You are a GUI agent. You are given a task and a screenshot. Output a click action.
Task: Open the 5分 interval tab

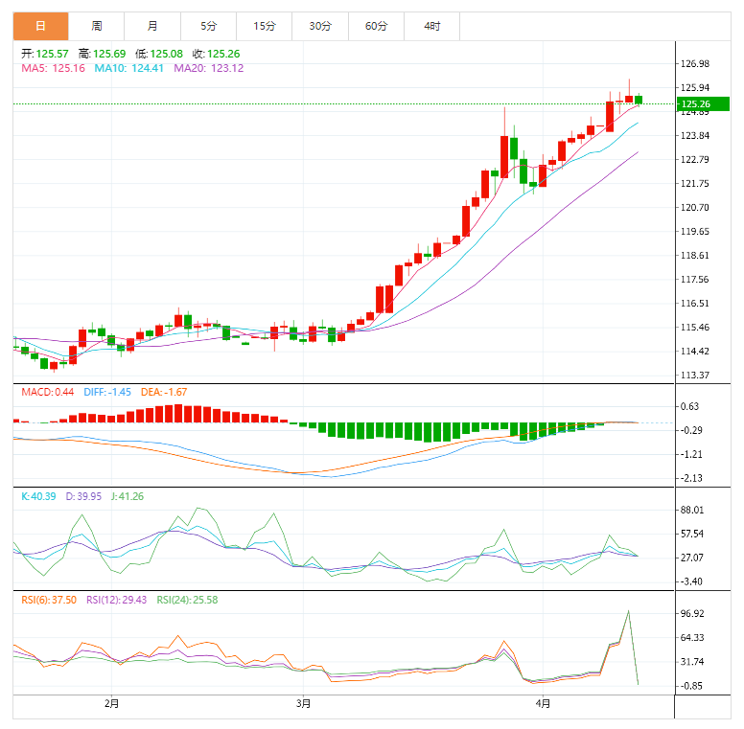[x=208, y=26]
